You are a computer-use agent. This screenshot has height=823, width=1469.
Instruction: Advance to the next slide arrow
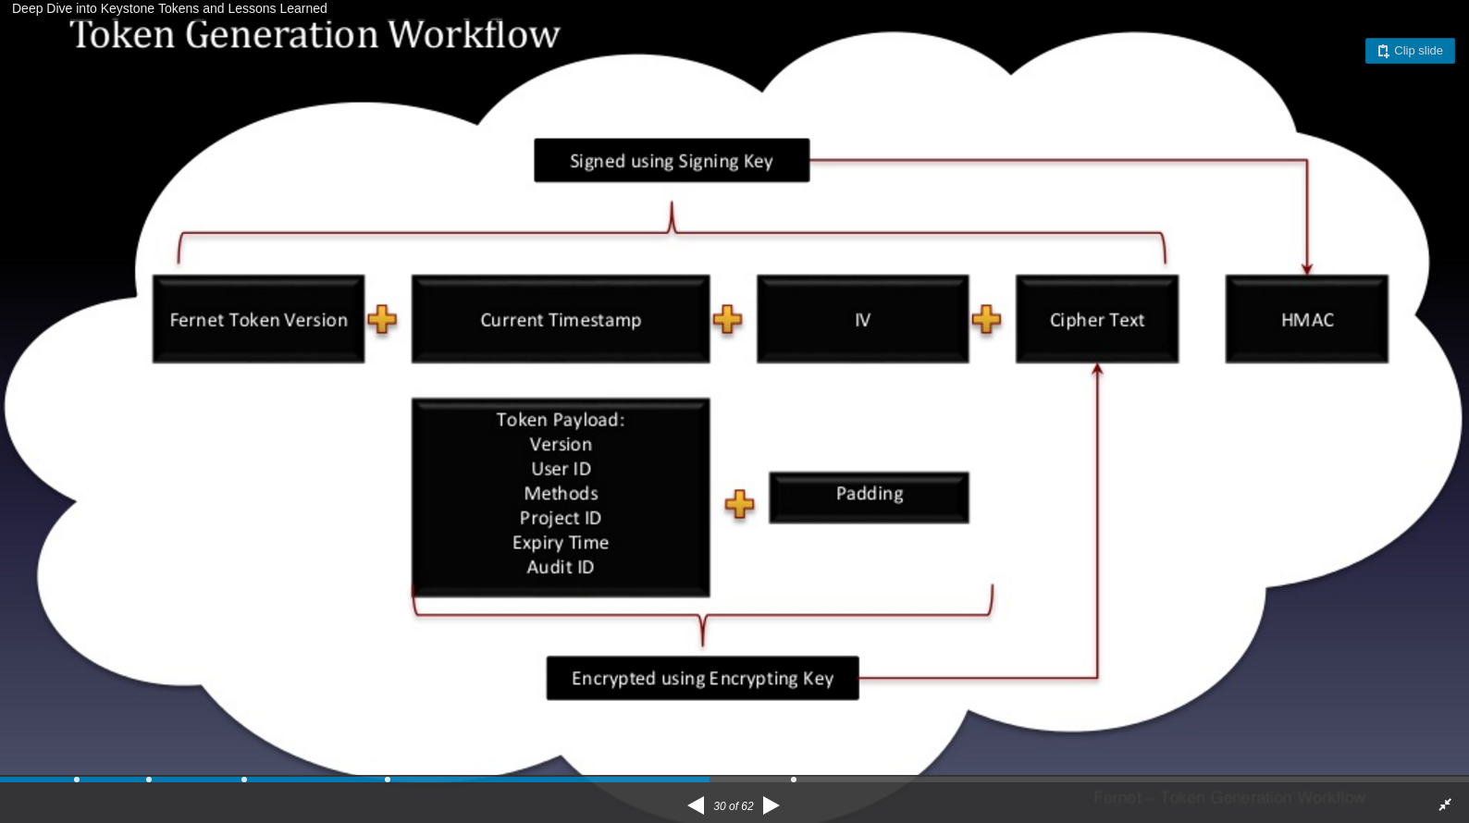point(772,805)
